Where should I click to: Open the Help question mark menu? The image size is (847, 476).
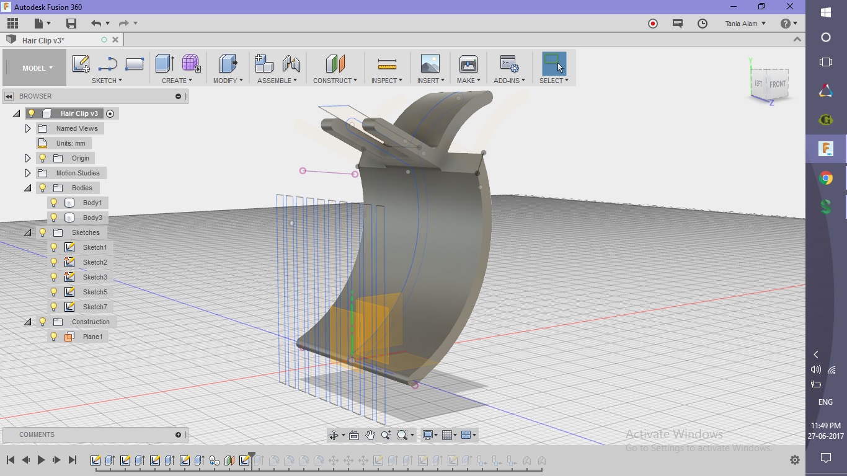click(x=789, y=24)
